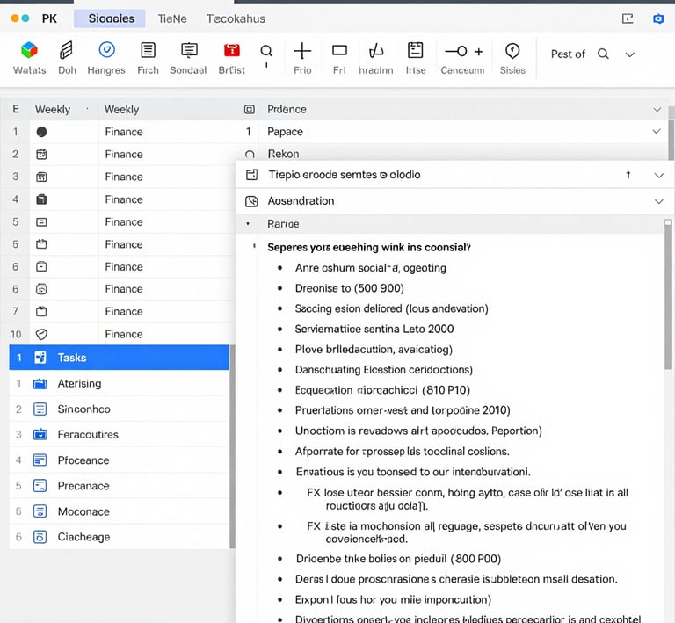The height and width of the screenshot is (623, 675).
Task: Click the Firch document icon
Action: pyautogui.click(x=148, y=51)
